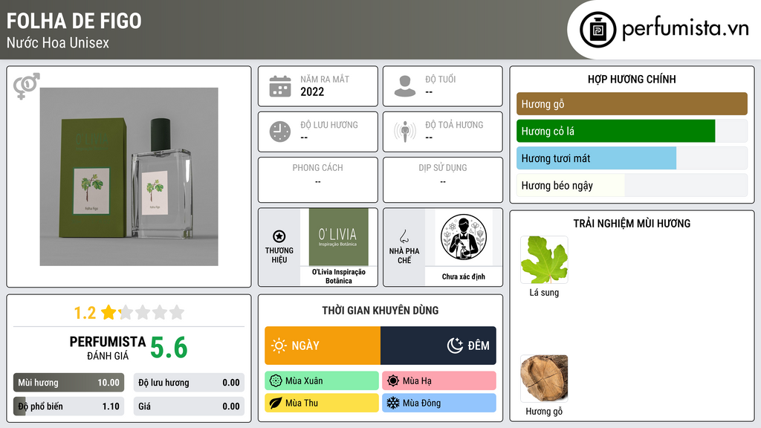Click the clock icon for Độ Lưu Hương

point(280,132)
